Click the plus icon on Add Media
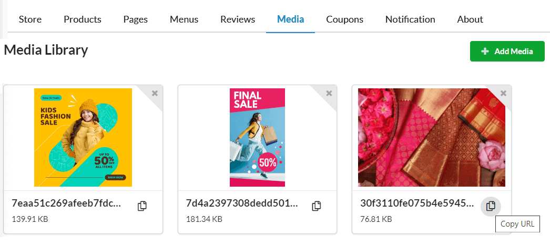The width and height of the screenshot is (550, 245). point(485,52)
